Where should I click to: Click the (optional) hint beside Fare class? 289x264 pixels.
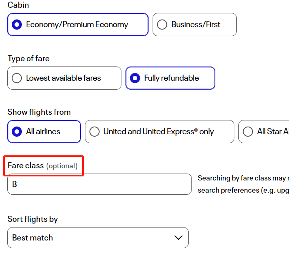click(x=62, y=166)
